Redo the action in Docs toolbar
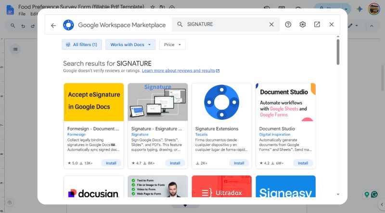 click(33, 26)
